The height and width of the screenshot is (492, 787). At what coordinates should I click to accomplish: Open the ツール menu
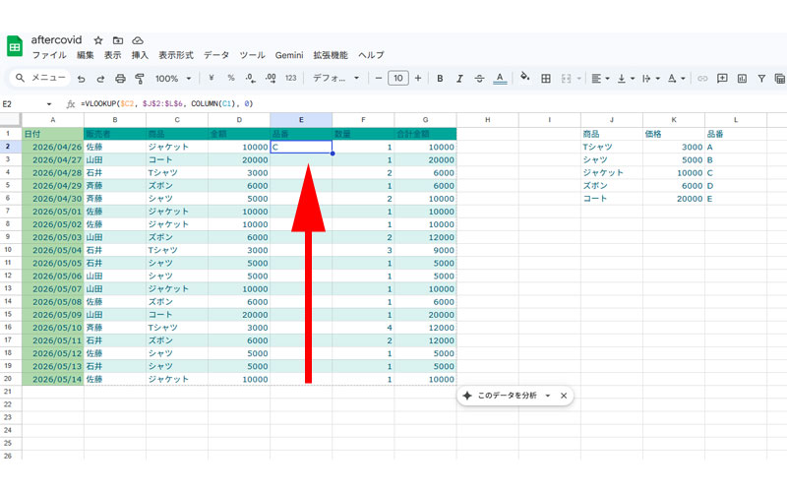[252, 55]
